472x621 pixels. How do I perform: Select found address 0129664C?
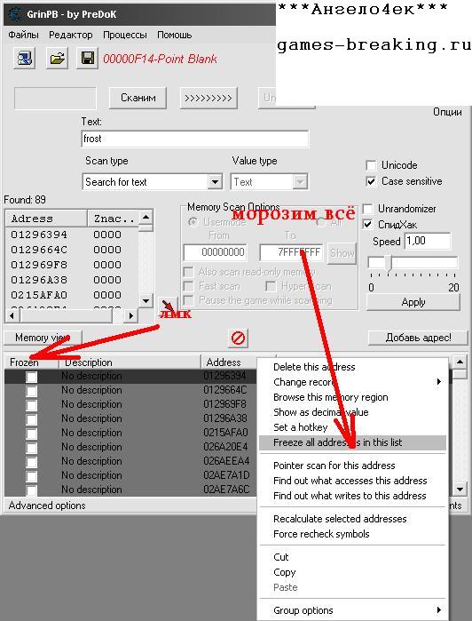pyautogui.click(x=72, y=250)
